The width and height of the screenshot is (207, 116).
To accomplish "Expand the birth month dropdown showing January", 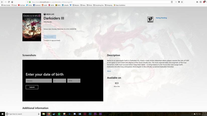I will [x=39, y=81].
